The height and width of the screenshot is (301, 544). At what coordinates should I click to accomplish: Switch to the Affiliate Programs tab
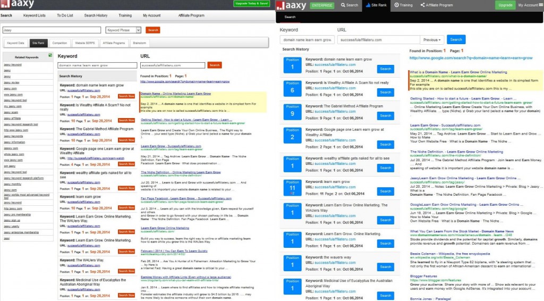[114, 43]
